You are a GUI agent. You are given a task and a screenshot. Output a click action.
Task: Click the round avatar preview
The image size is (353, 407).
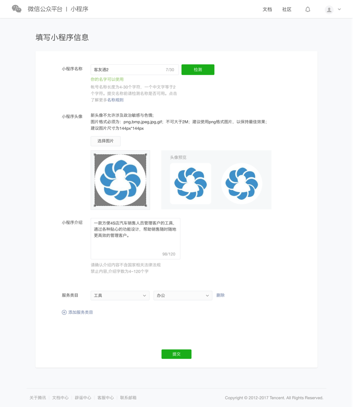pos(241,183)
